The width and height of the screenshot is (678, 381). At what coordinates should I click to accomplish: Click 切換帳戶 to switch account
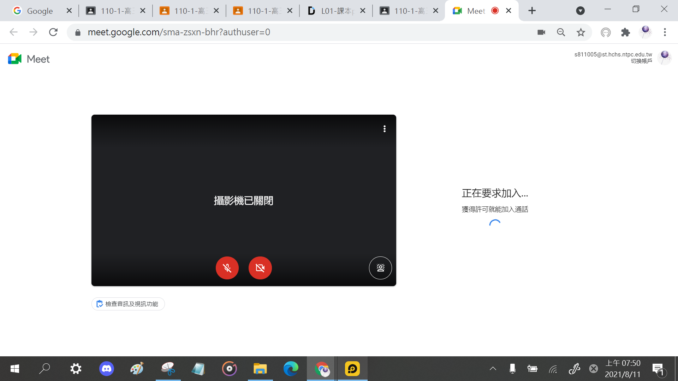[642, 61]
